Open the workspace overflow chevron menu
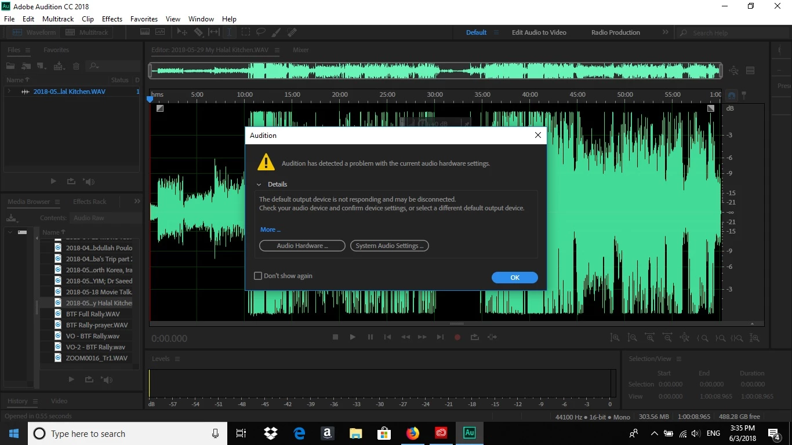 [666, 32]
